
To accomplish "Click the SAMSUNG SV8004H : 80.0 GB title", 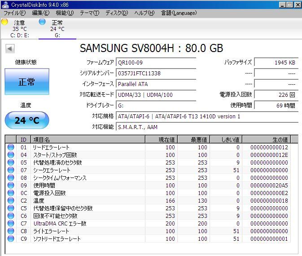I will pos(151,48).
